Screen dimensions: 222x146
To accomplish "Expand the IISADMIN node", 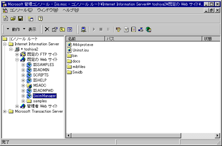I will 23,70.
